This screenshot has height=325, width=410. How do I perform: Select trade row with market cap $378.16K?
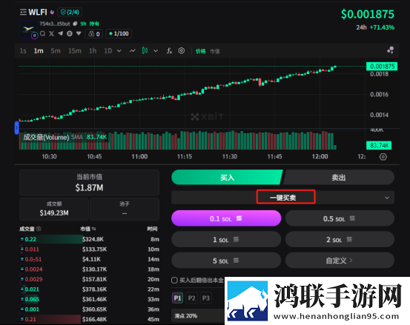[x=90, y=289]
